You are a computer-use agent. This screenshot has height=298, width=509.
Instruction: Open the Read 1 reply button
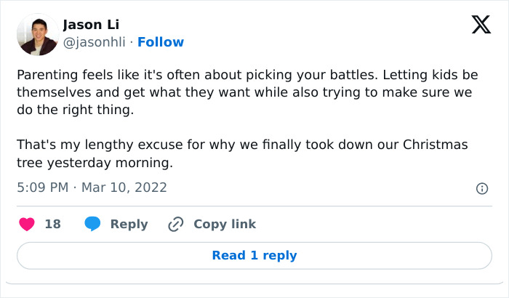point(254,255)
